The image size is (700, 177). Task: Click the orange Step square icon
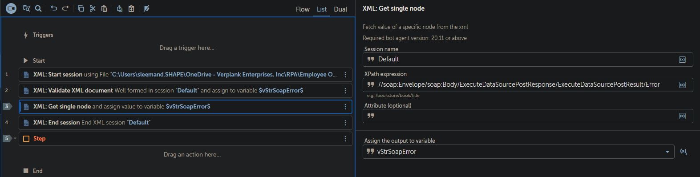(26, 139)
